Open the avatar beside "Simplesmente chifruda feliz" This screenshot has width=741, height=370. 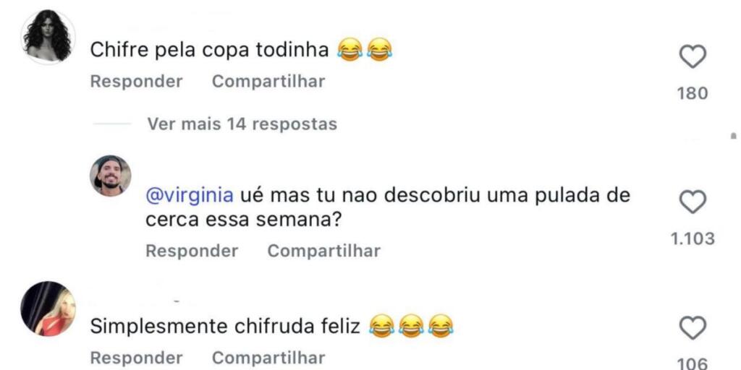(48, 309)
